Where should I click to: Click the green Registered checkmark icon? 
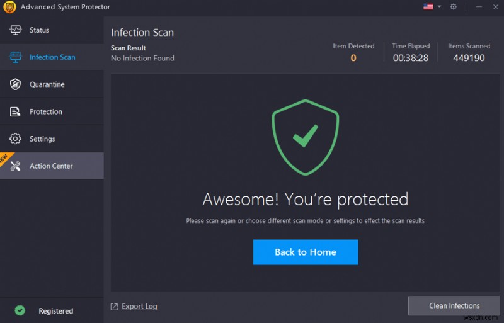pyautogui.click(x=20, y=310)
